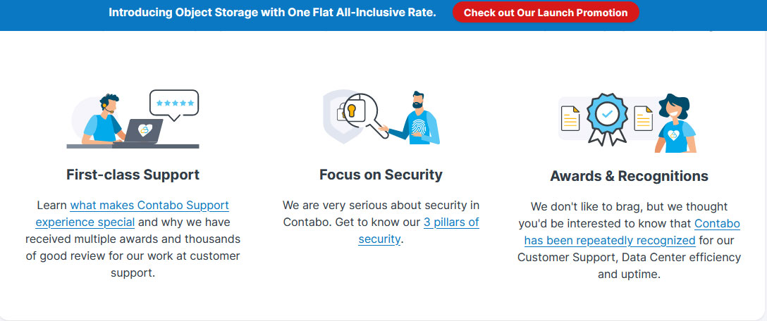Screen dimensions: 767x321
Task: Click the First-class Support heading
Action: pos(133,175)
